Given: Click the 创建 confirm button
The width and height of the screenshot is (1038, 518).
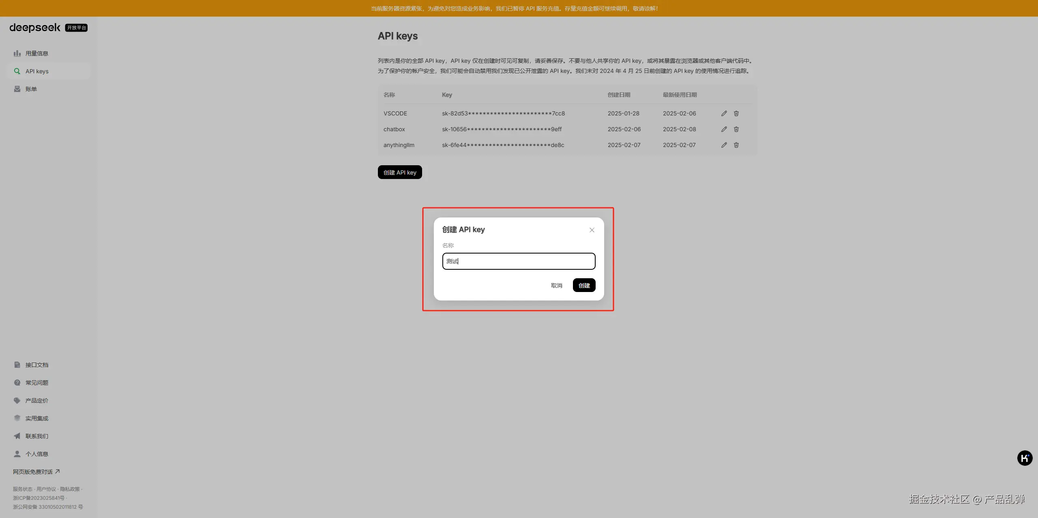Looking at the screenshot, I should tap(584, 286).
